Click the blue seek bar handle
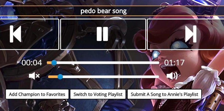 point(54,63)
